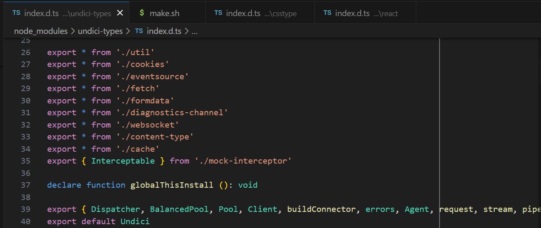The image size is (541, 228).
Task: Click the globalThisInstall function name
Action: [172, 185]
